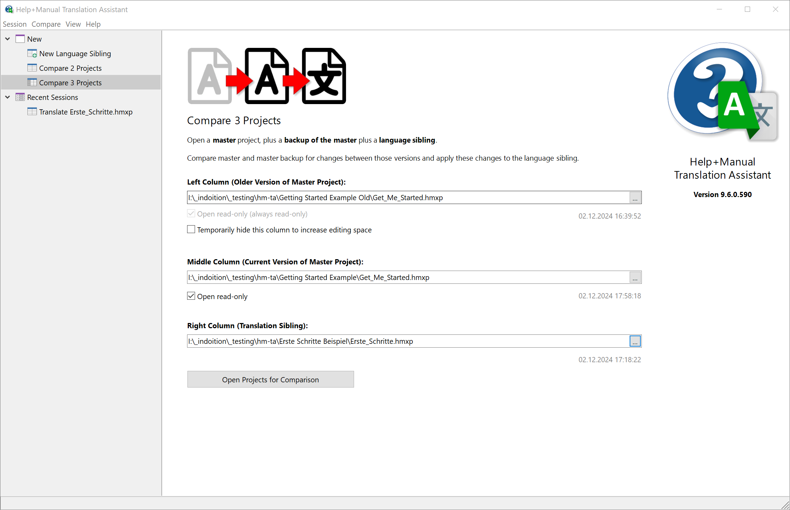Click the black current master document icon
The width and height of the screenshot is (790, 510).
(267, 76)
